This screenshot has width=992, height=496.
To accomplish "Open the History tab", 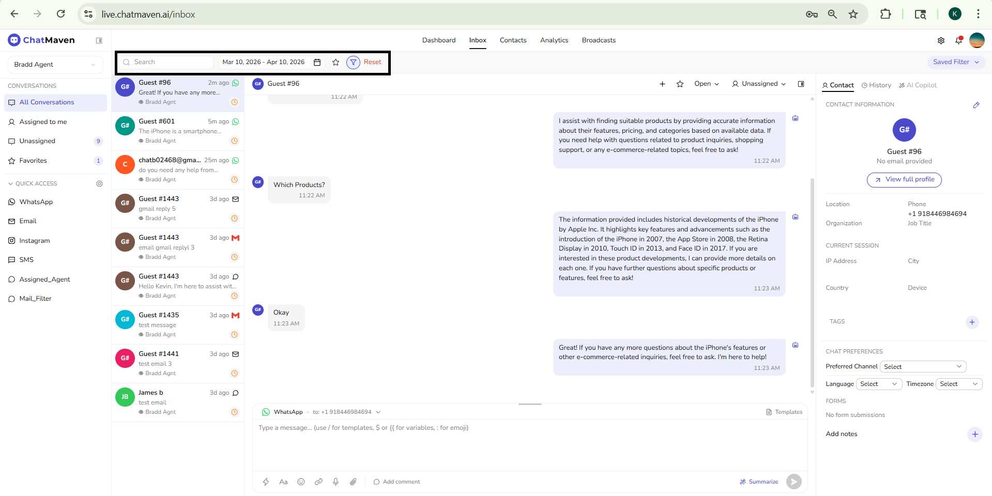I will click(876, 85).
